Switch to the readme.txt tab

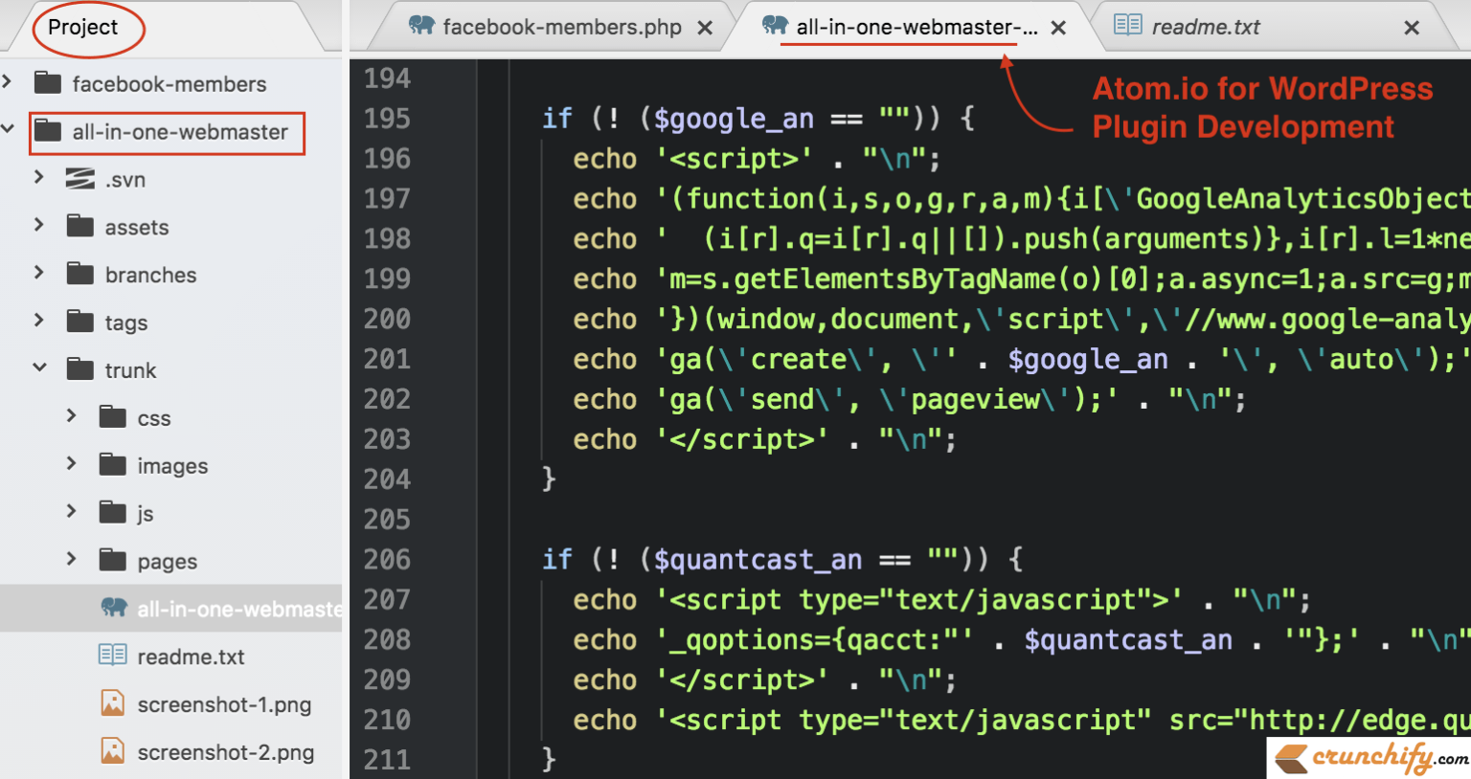1206,27
